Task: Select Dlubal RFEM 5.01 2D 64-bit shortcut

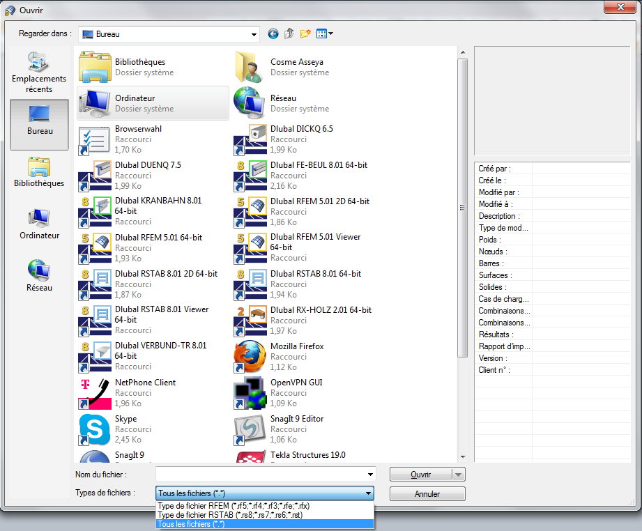Action: pyautogui.click(x=303, y=212)
